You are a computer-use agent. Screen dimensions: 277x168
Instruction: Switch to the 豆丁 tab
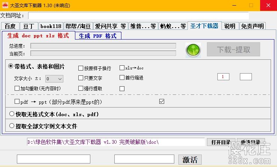pyautogui.click(x=29, y=26)
